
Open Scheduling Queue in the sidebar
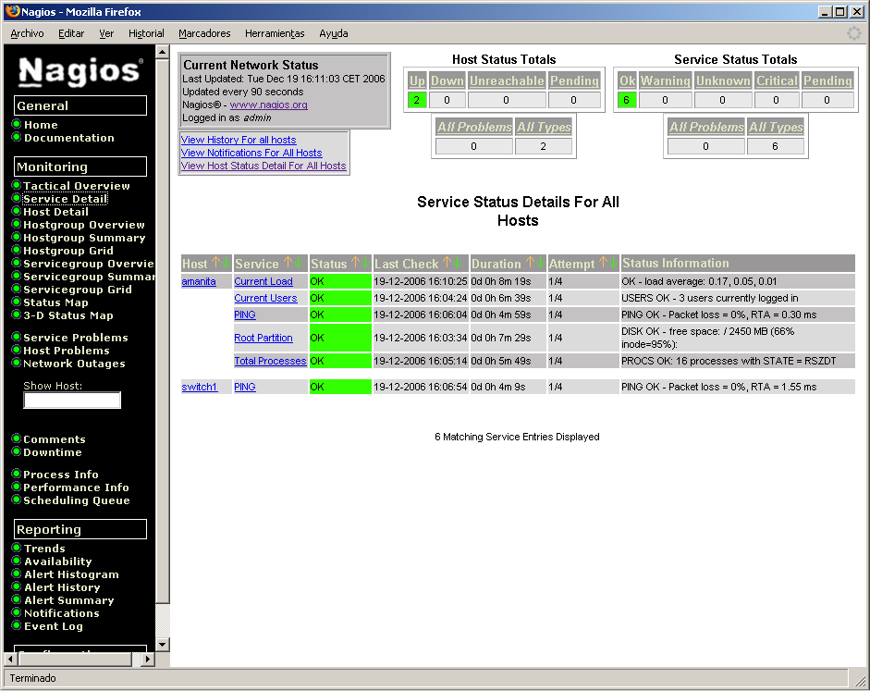(x=77, y=500)
